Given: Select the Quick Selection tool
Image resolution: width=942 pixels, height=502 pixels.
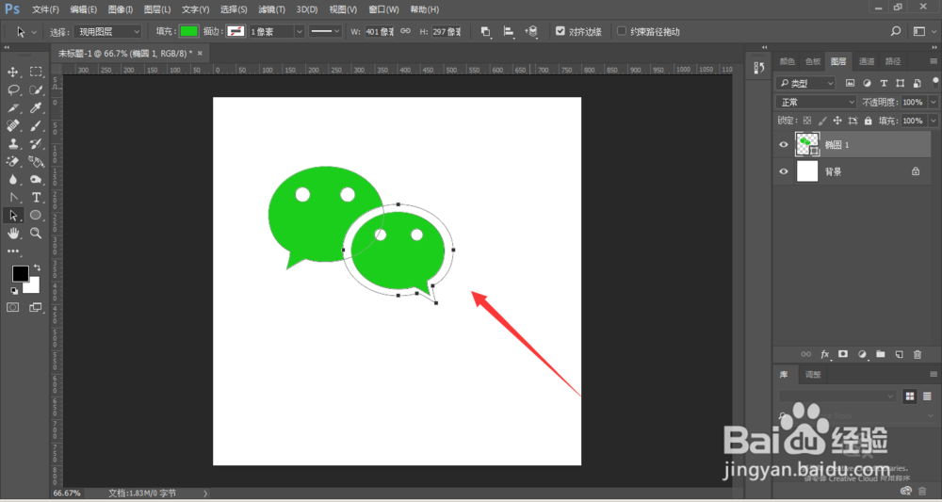Looking at the screenshot, I should pyautogui.click(x=36, y=90).
